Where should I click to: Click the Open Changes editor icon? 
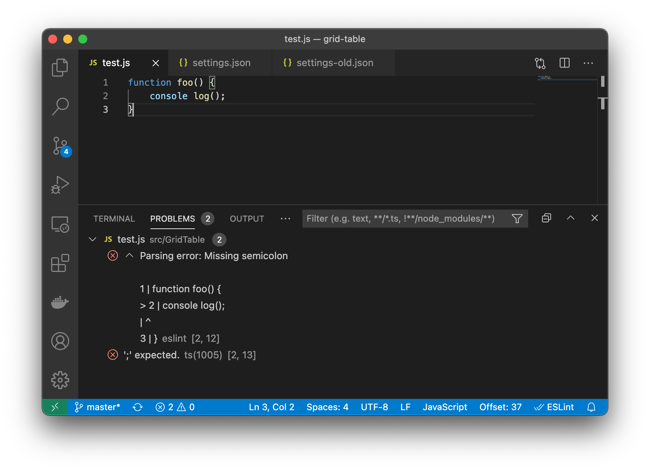click(x=541, y=63)
